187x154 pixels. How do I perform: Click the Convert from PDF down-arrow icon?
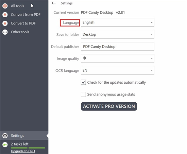(5, 15)
